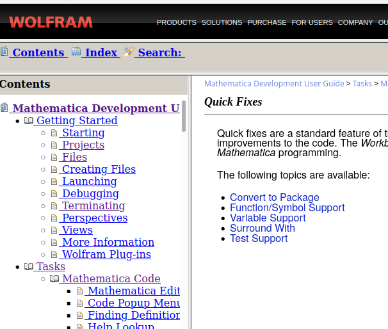Screen dimensions: 388x329
Task: Click the WOLFRAM logo
Action: tap(51, 22)
